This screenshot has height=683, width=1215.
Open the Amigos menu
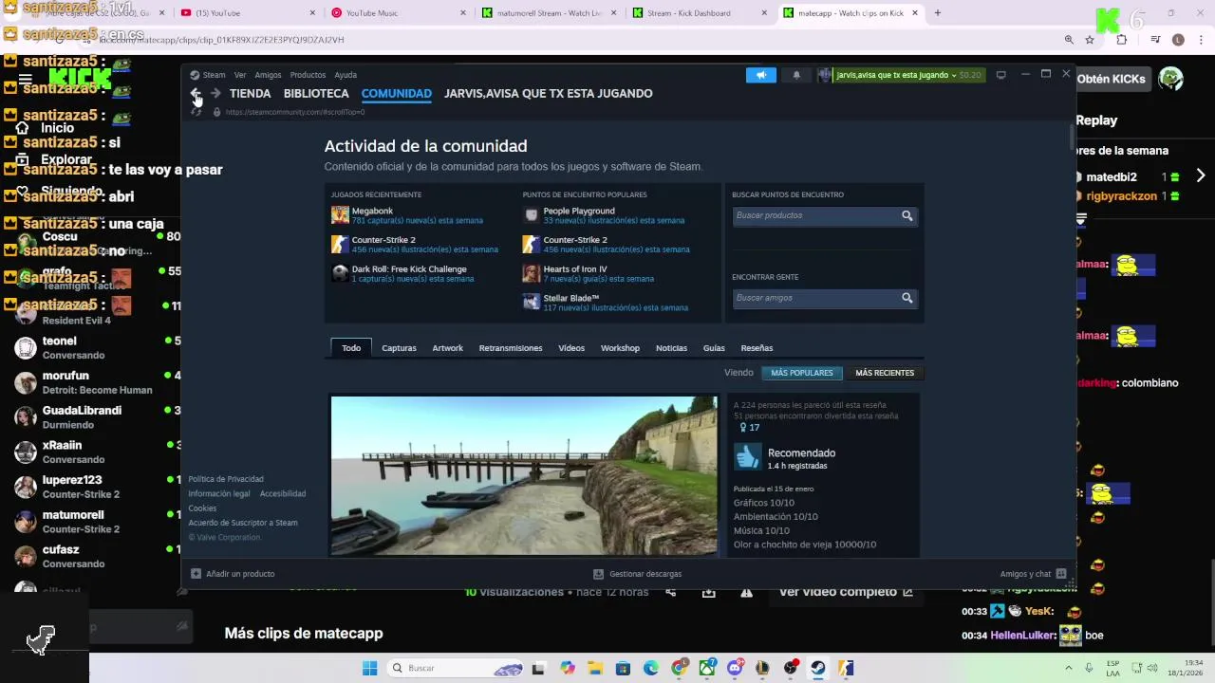(x=268, y=75)
